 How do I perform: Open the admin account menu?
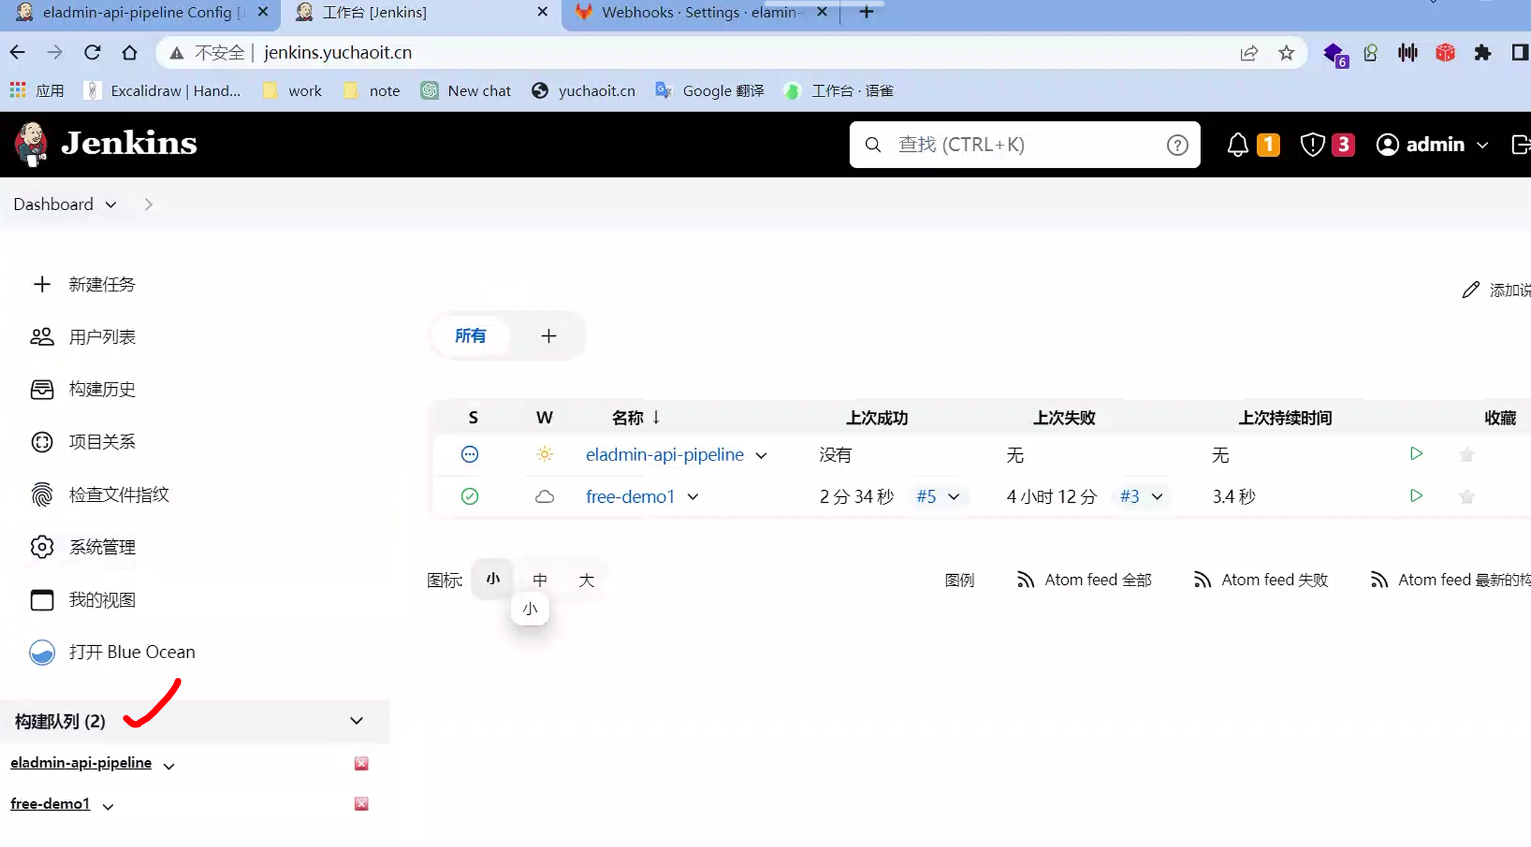(1432, 144)
